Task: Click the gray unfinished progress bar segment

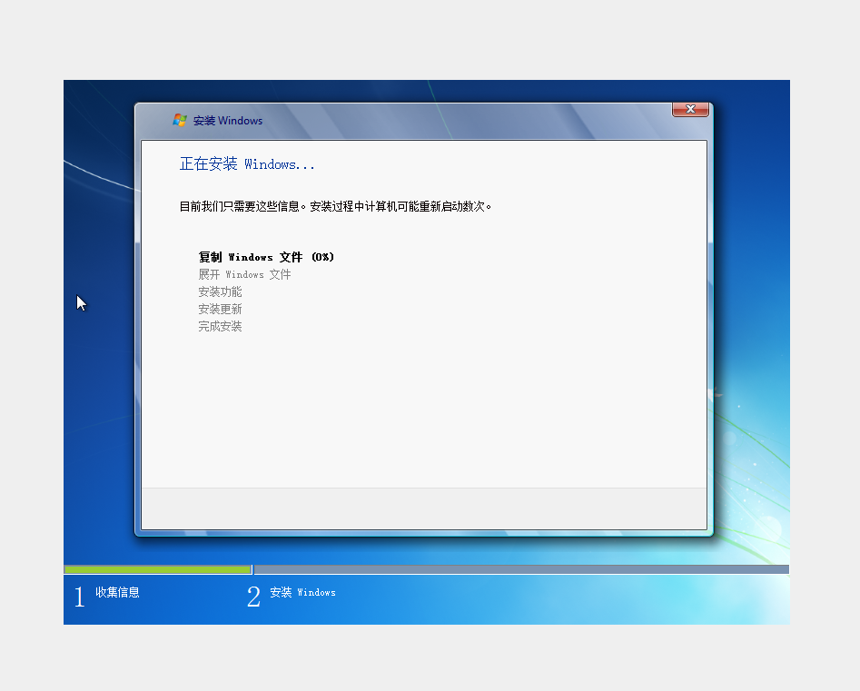Action: [x=521, y=570]
